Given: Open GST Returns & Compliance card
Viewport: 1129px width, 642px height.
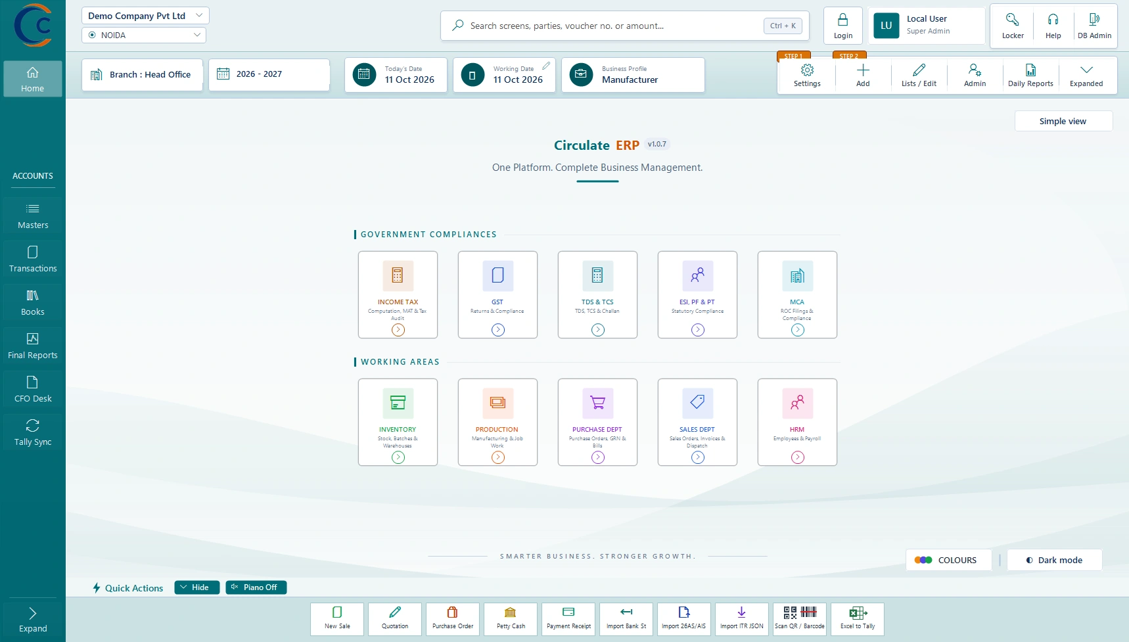Looking at the screenshot, I should pyautogui.click(x=497, y=294).
